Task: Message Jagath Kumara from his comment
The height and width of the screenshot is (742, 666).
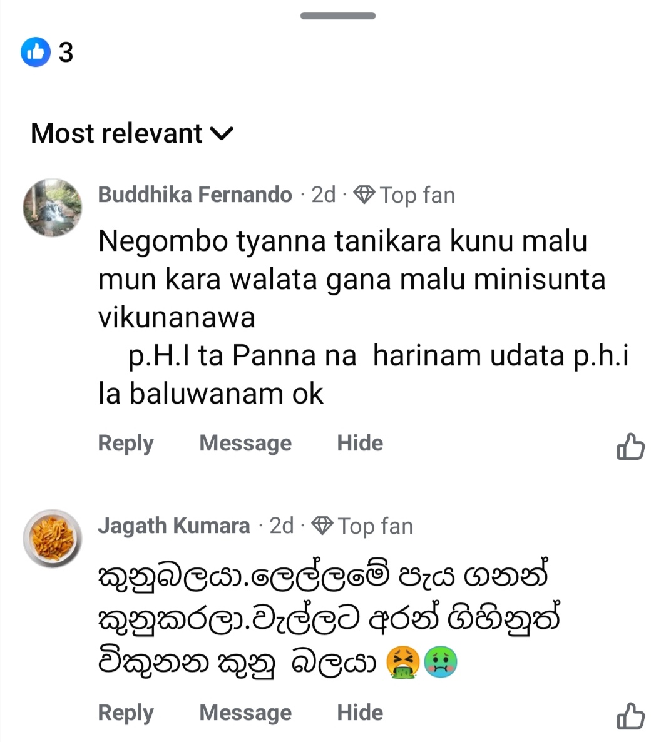Action: 245,713
